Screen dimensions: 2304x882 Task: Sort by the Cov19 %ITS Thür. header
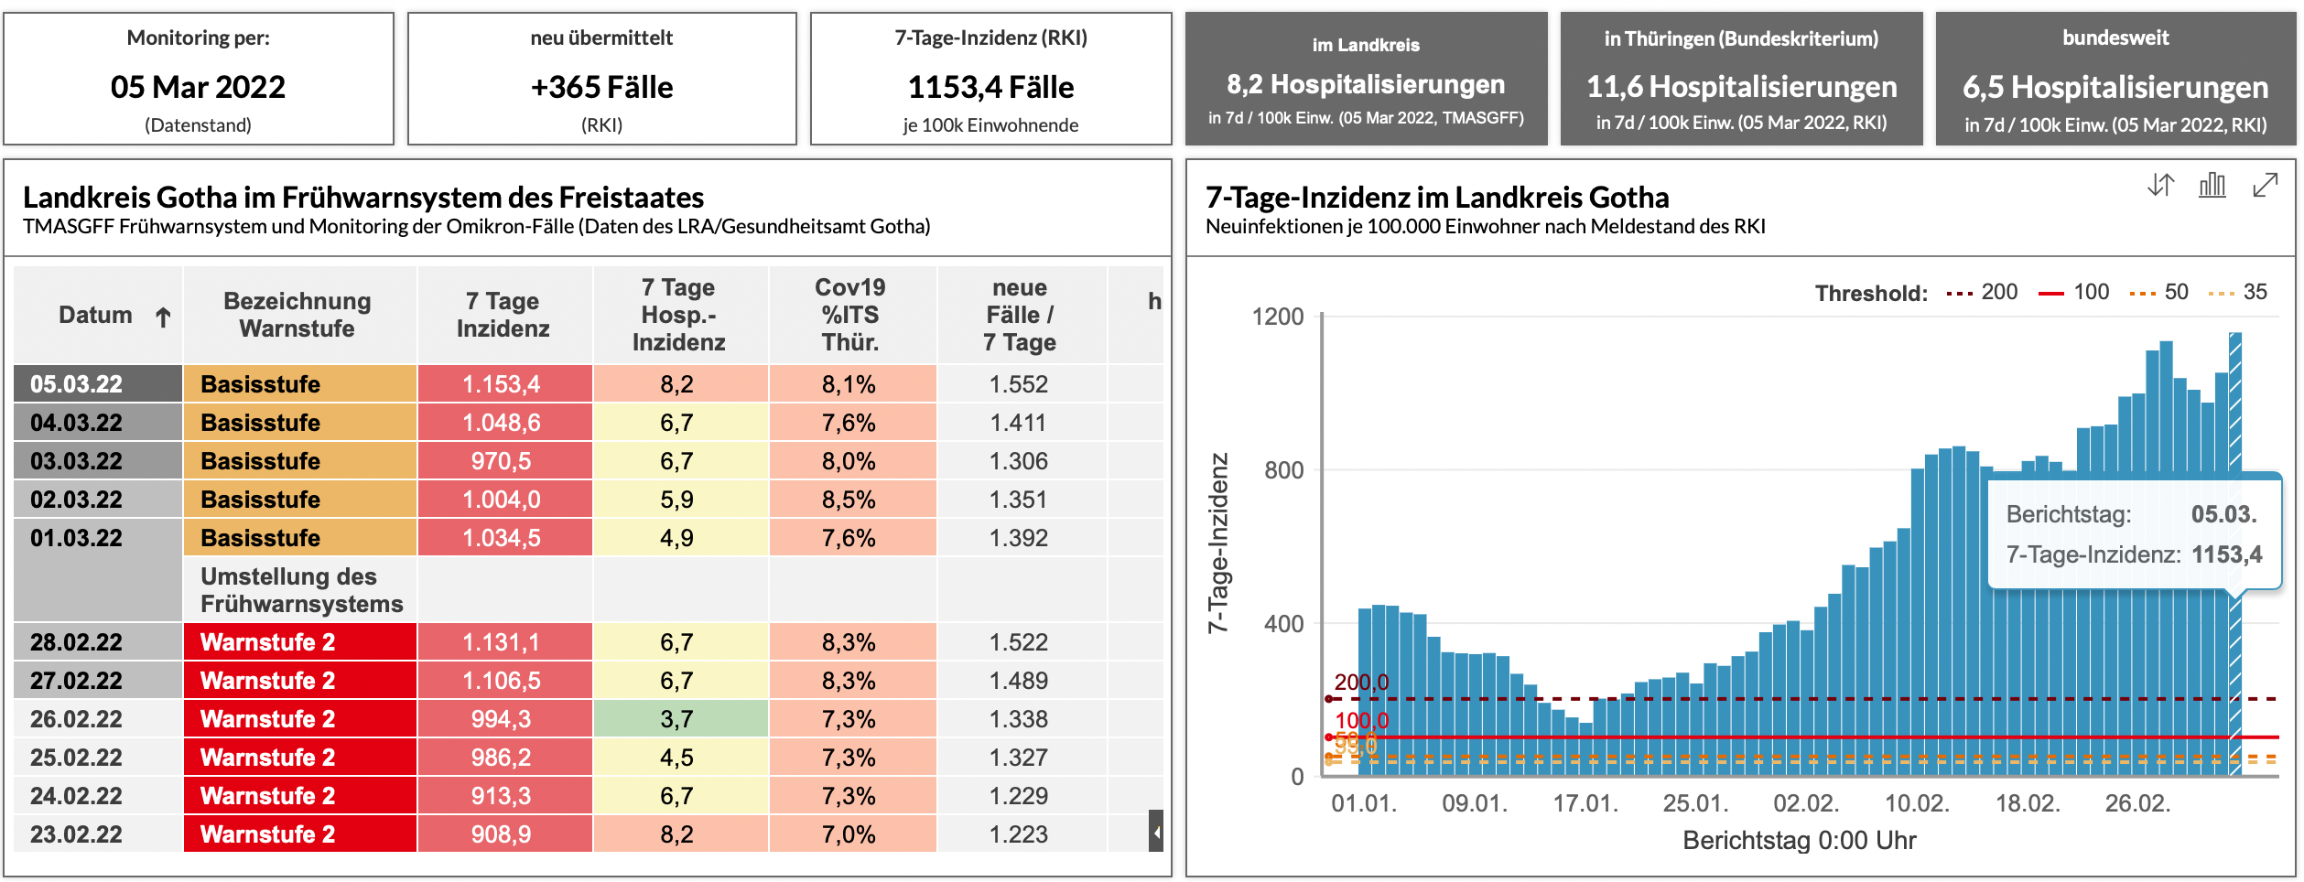click(x=850, y=315)
